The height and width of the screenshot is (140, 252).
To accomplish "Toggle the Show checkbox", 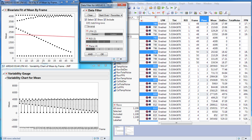I will click(96, 20).
